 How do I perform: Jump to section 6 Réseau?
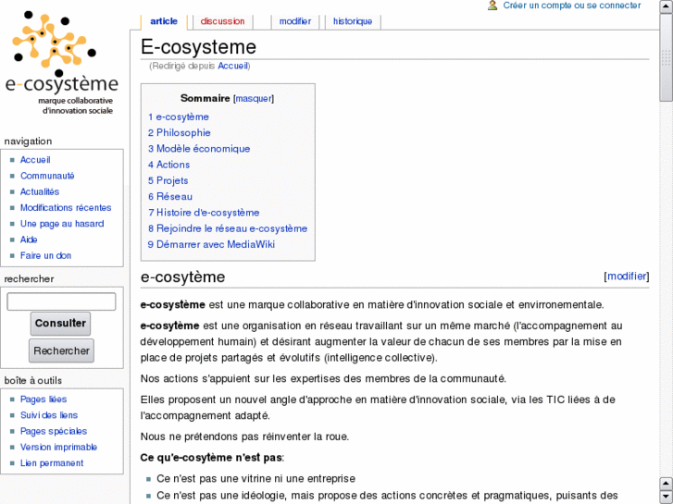[170, 196]
